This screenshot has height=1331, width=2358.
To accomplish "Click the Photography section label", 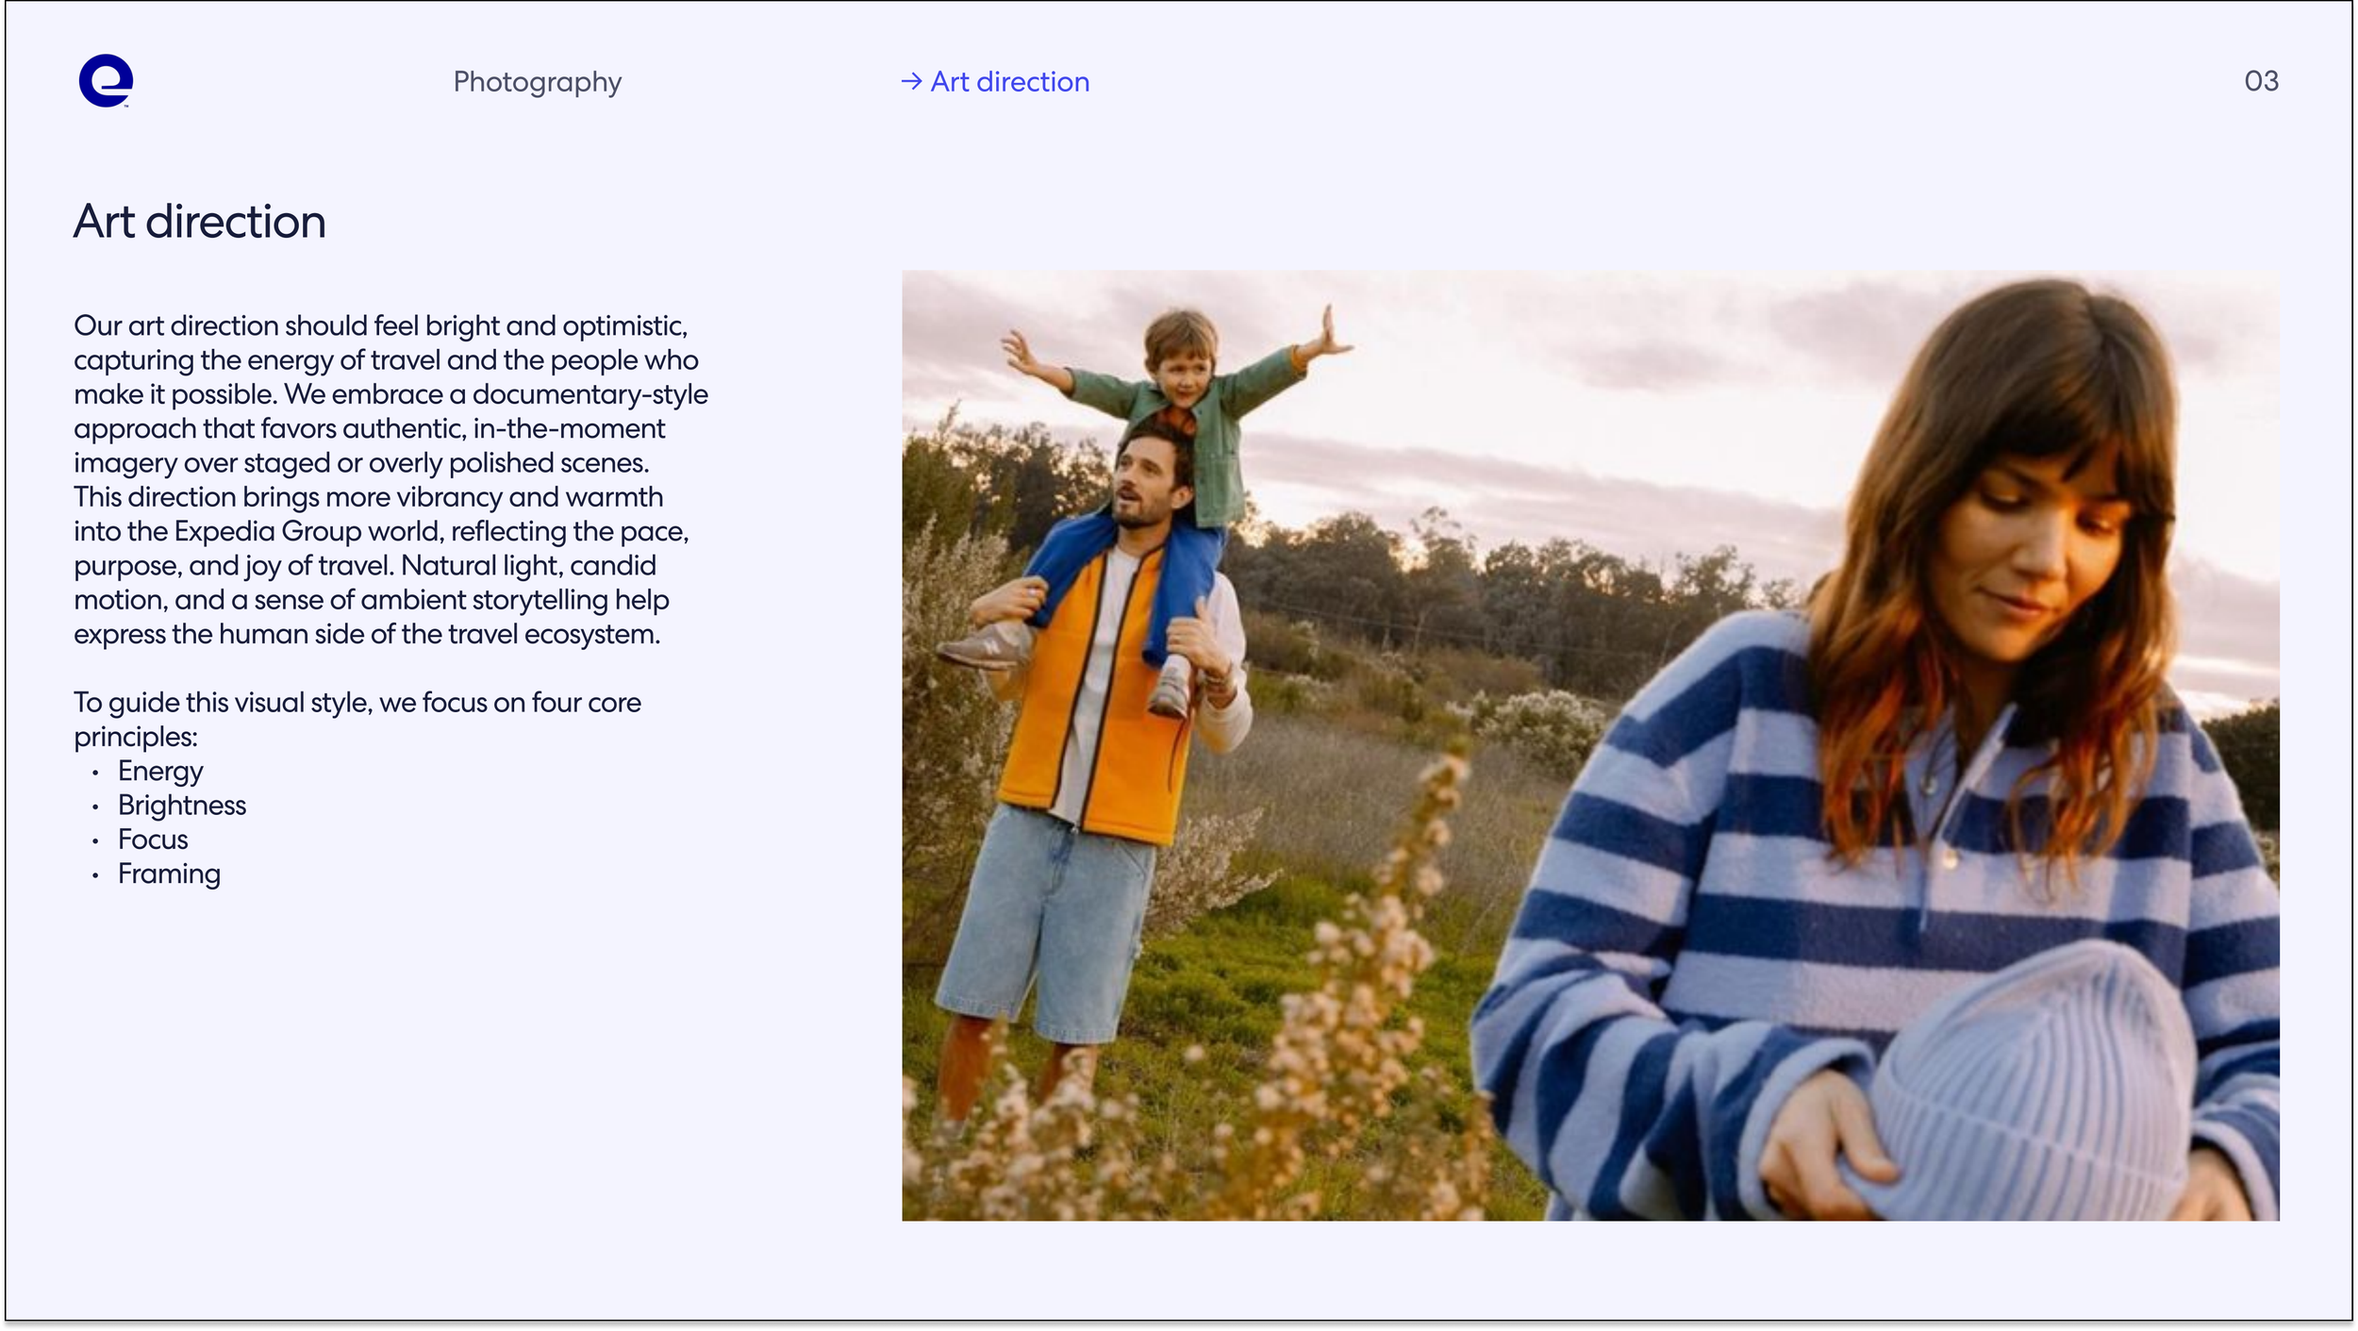I will point(538,82).
